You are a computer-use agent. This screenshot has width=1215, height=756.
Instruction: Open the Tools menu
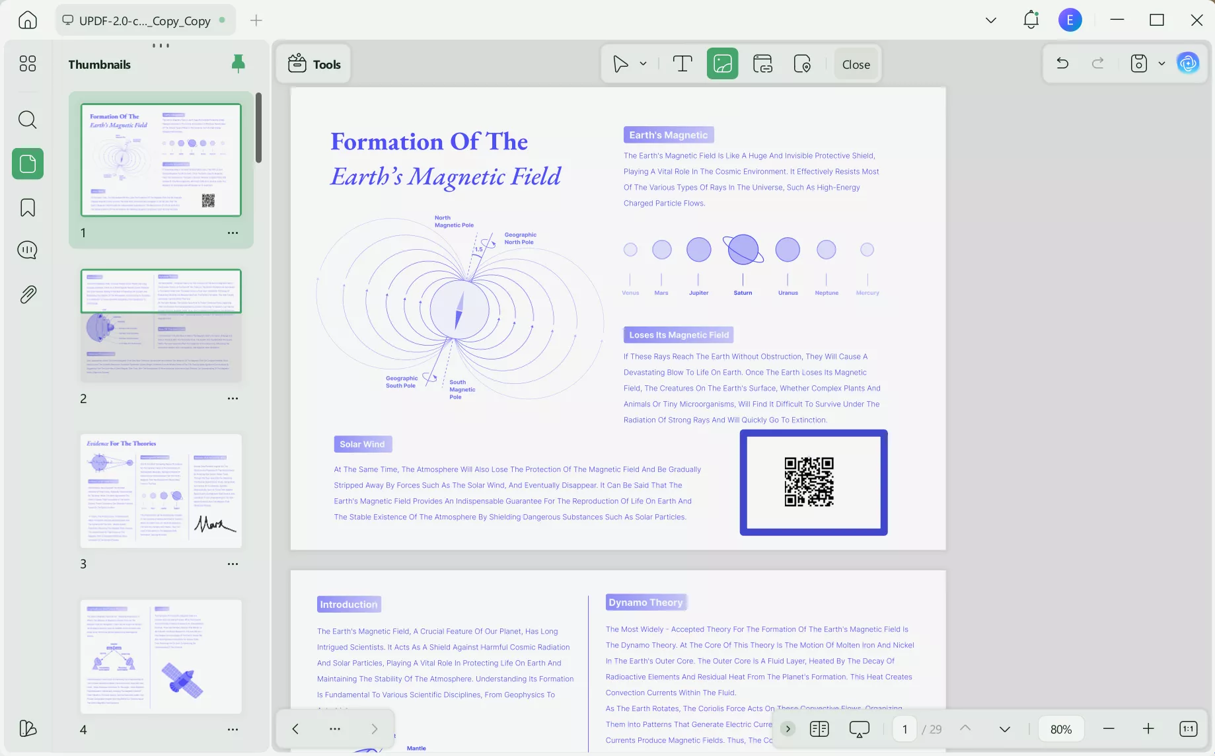click(x=314, y=64)
